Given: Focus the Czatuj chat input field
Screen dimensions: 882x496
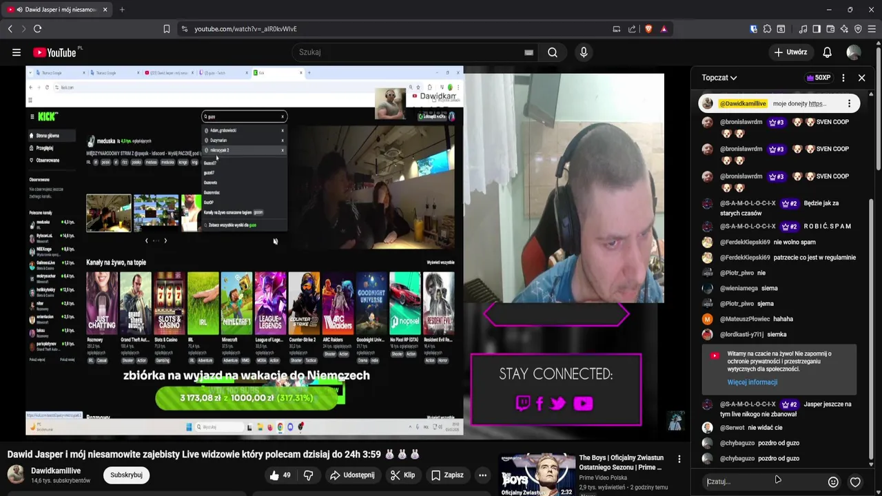Looking at the screenshot, I should (761, 482).
